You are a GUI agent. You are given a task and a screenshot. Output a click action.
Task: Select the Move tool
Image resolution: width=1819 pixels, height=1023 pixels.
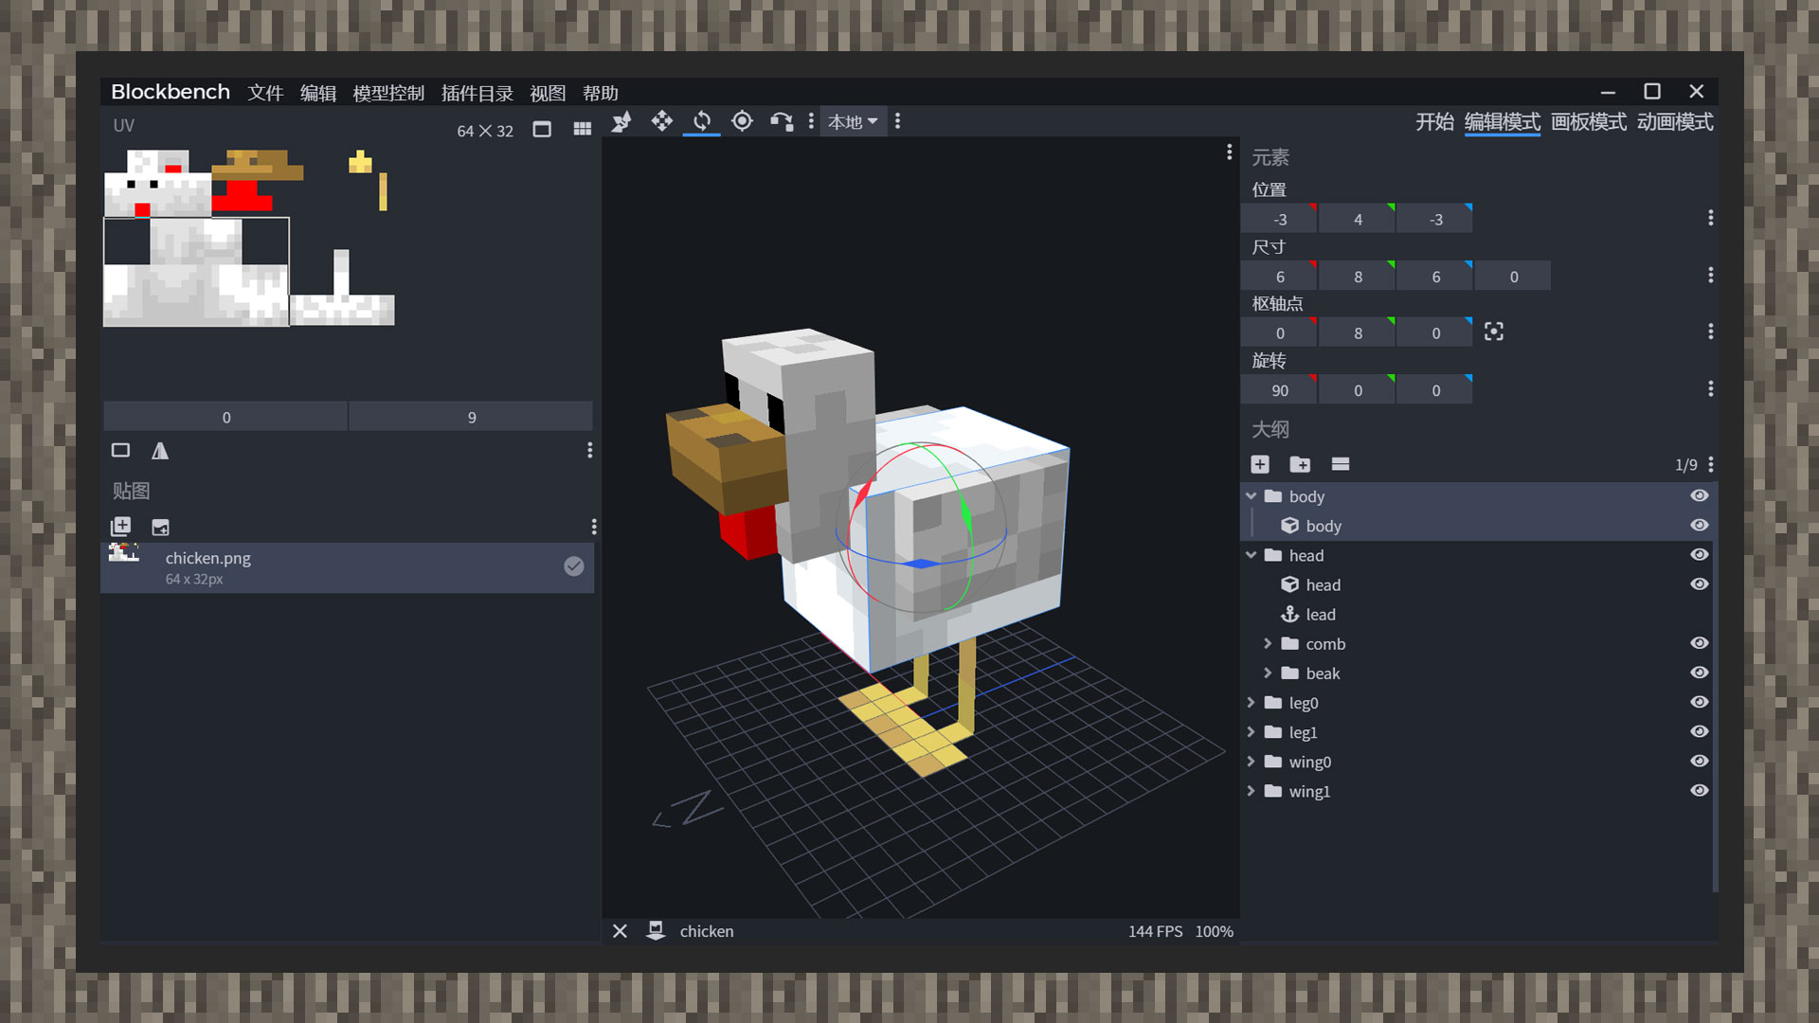pos(661,121)
